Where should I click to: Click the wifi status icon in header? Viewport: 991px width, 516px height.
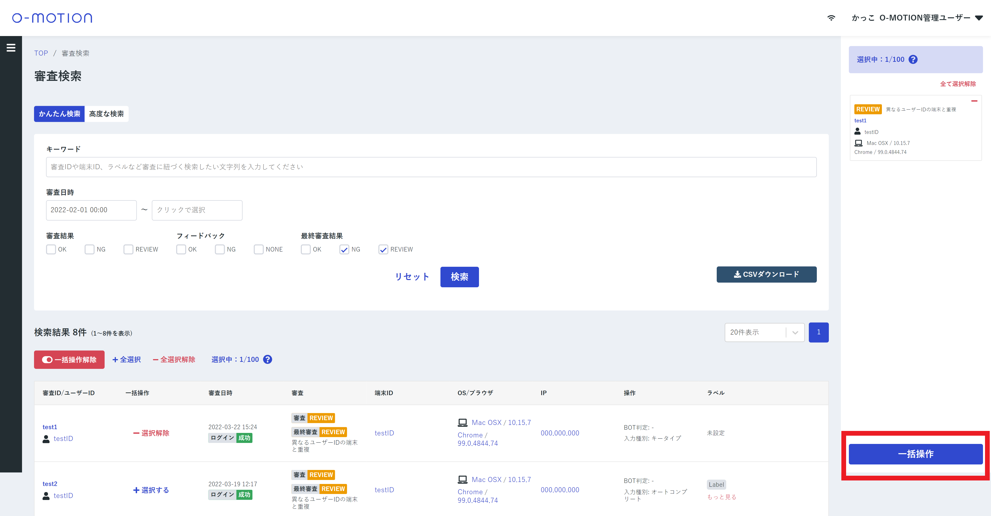click(831, 18)
